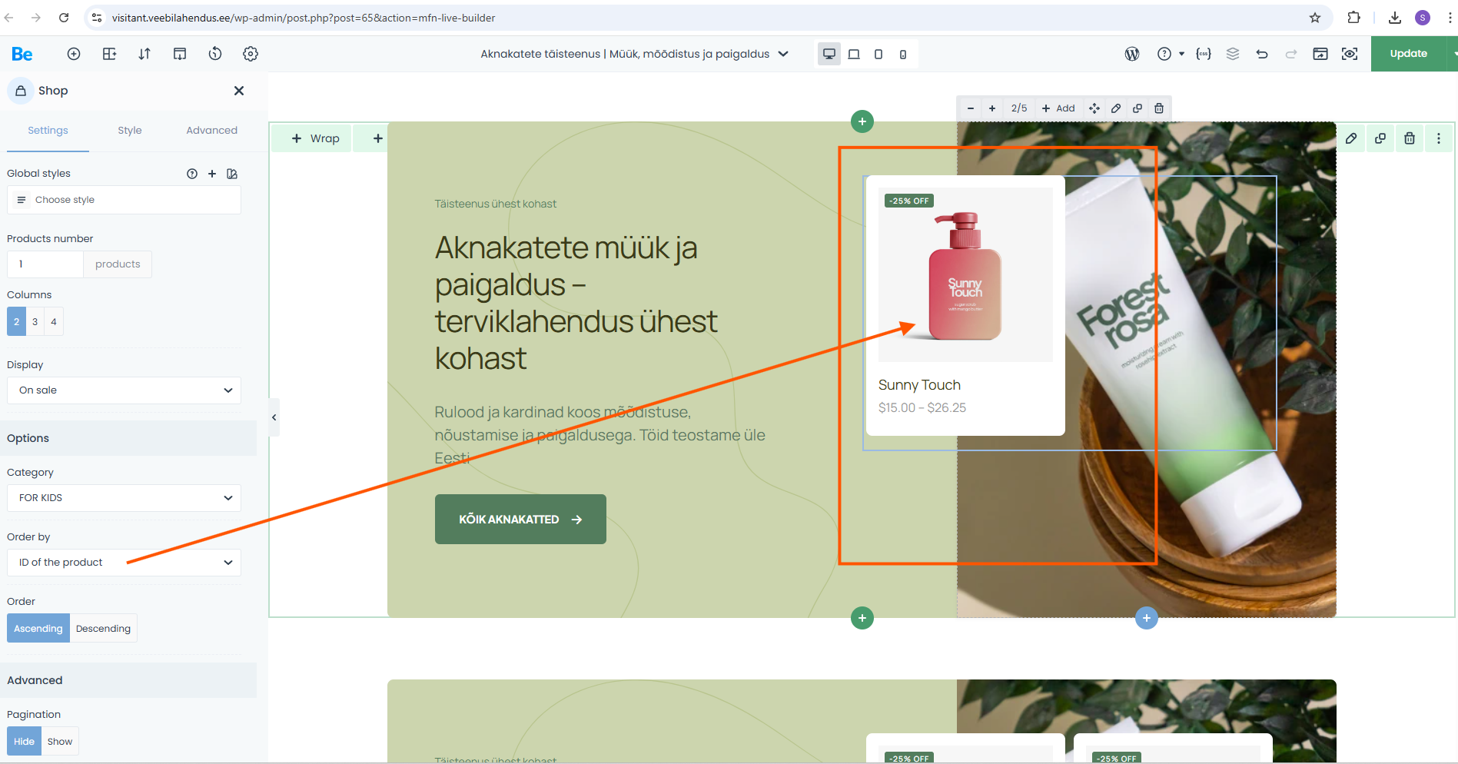This screenshot has height=764, width=1458.
Task: Open the Display dropdown showing On sale
Action: pyautogui.click(x=124, y=390)
